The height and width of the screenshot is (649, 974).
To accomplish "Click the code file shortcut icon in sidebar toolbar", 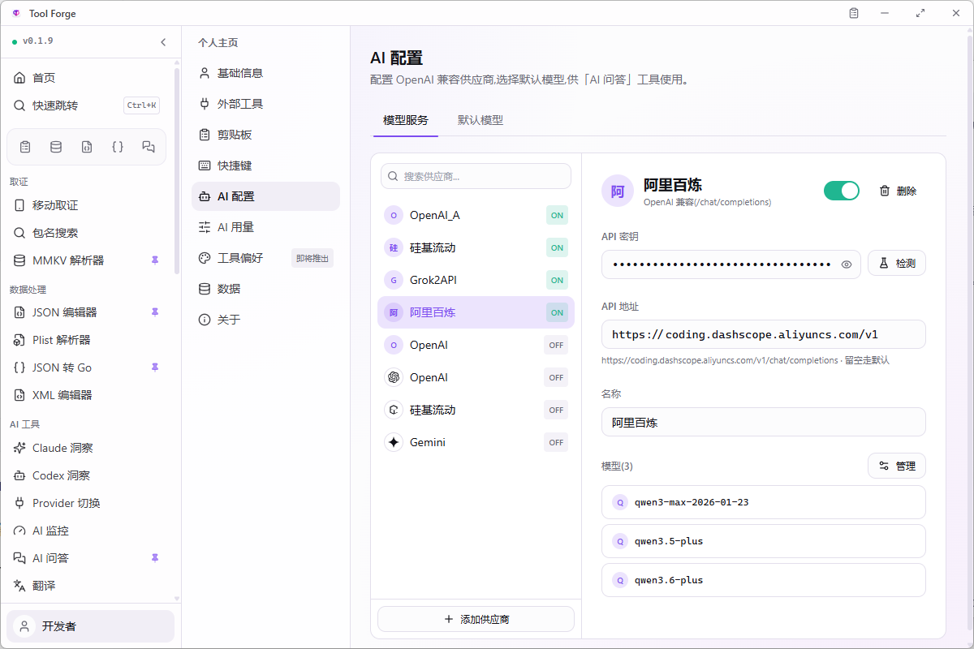I will click(87, 147).
